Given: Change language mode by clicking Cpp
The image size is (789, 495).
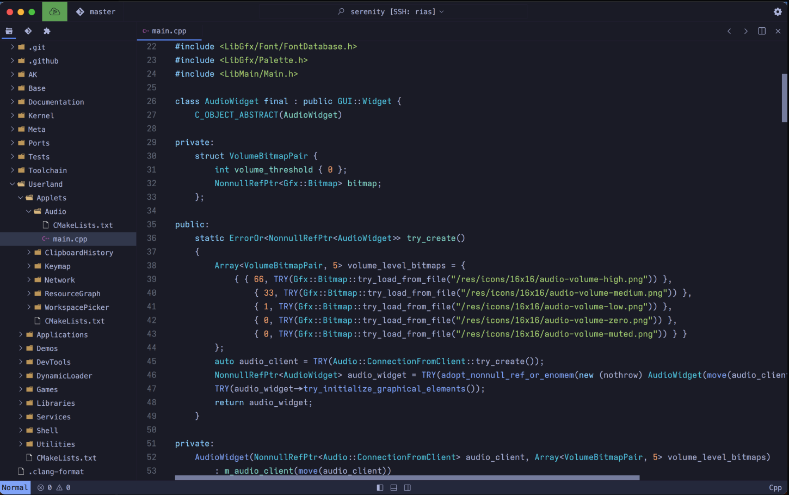Looking at the screenshot, I should [775, 487].
